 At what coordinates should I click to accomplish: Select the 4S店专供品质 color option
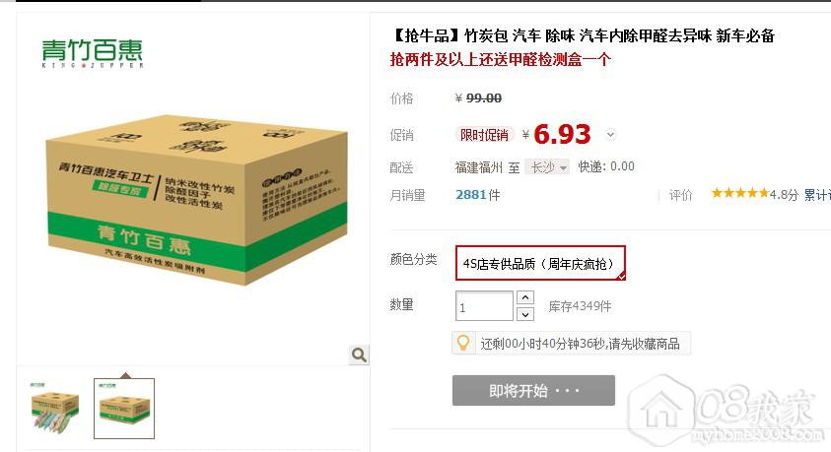[540, 263]
